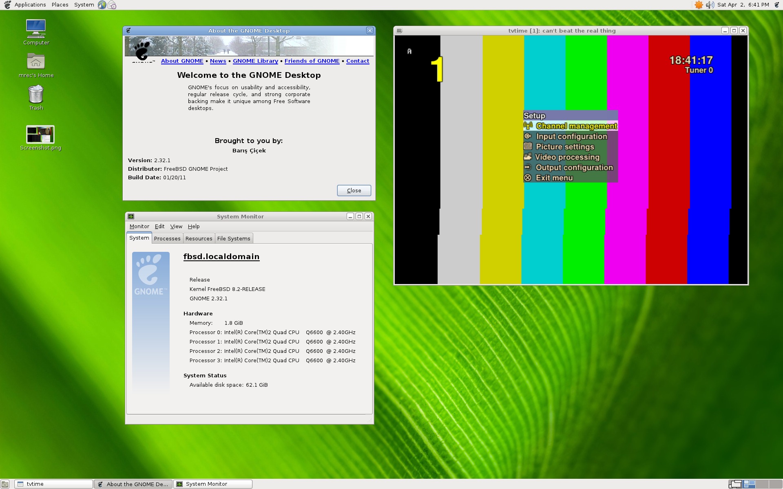
Task: Open the Help menu in System Monitor
Action: tap(194, 227)
